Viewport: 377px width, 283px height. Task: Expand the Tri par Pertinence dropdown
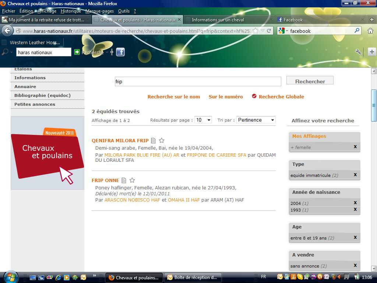coord(256,120)
